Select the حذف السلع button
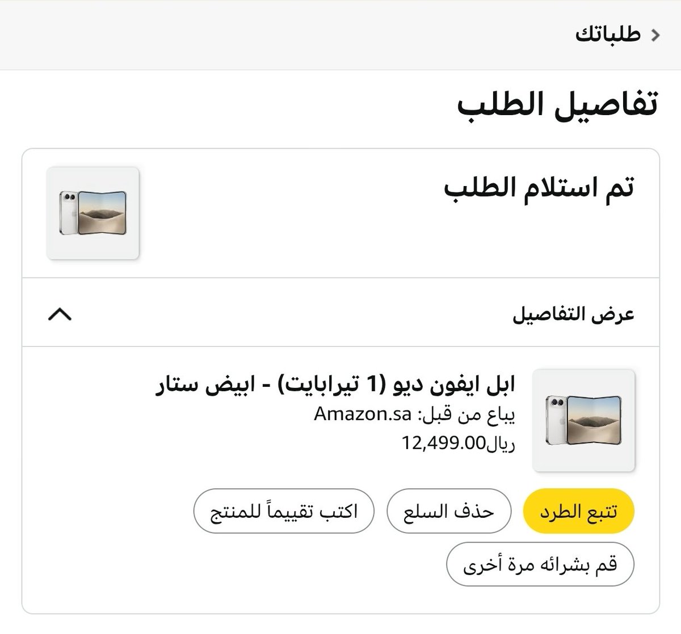This screenshot has height=634, width=681. (449, 511)
